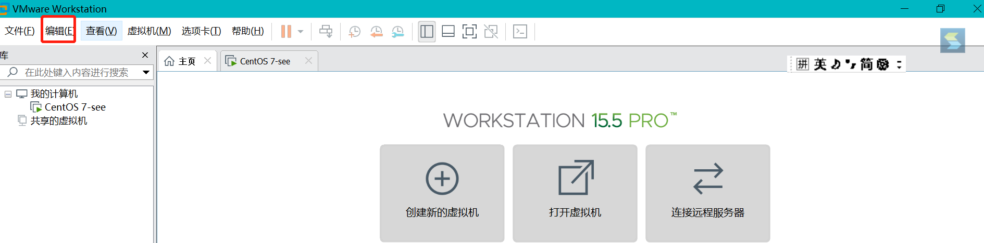Image resolution: width=984 pixels, height=243 pixels.
Task: Toggle the library sidebar view button
Action: click(x=427, y=31)
